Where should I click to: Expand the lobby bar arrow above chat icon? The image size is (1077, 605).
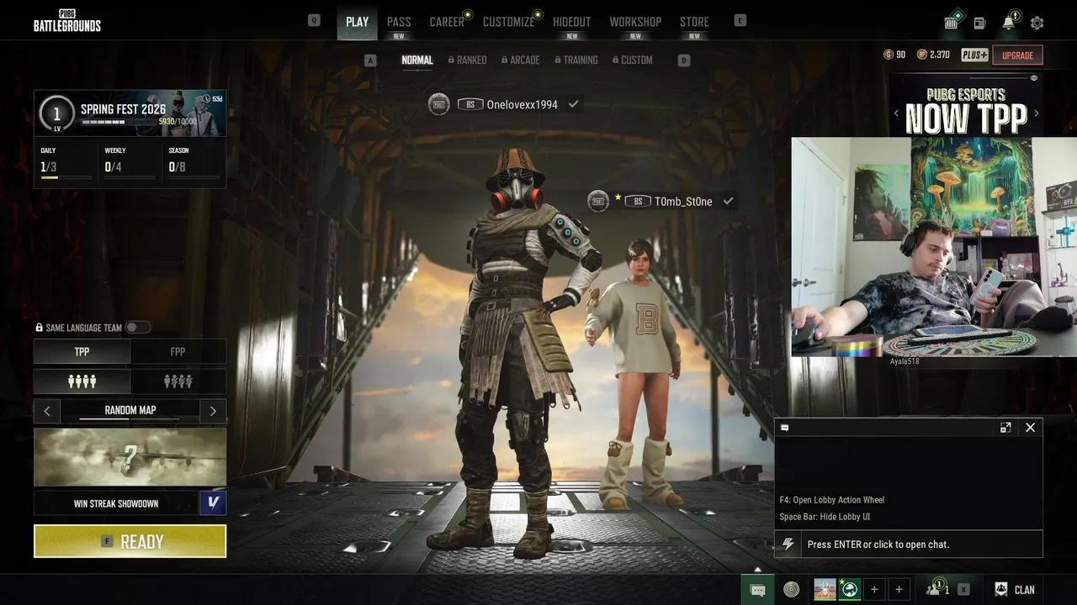[x=757, y=570]
